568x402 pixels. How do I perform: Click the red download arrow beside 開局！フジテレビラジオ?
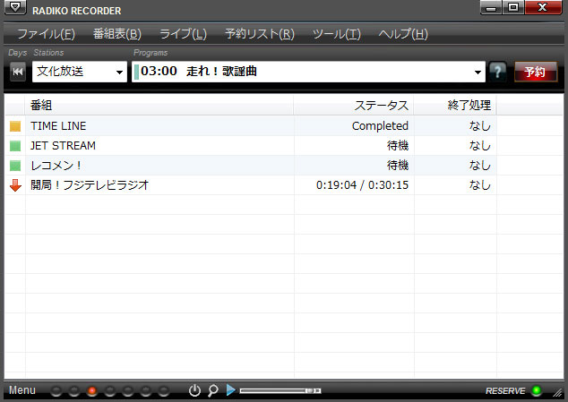[x=15, y=185]
